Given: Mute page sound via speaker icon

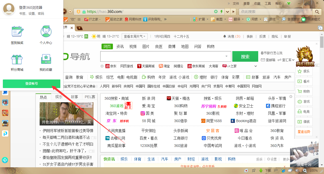Looking at the screenshot, I should click(296, 171).
